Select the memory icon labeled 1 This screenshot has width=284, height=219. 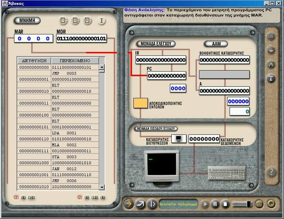[x=63, y=20]
